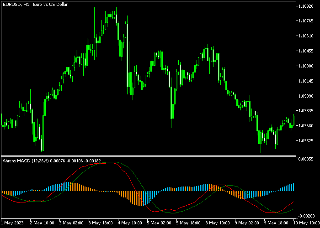Click price level 1.09680 on the scale
The image size is (320, 228).
(306, 126)
